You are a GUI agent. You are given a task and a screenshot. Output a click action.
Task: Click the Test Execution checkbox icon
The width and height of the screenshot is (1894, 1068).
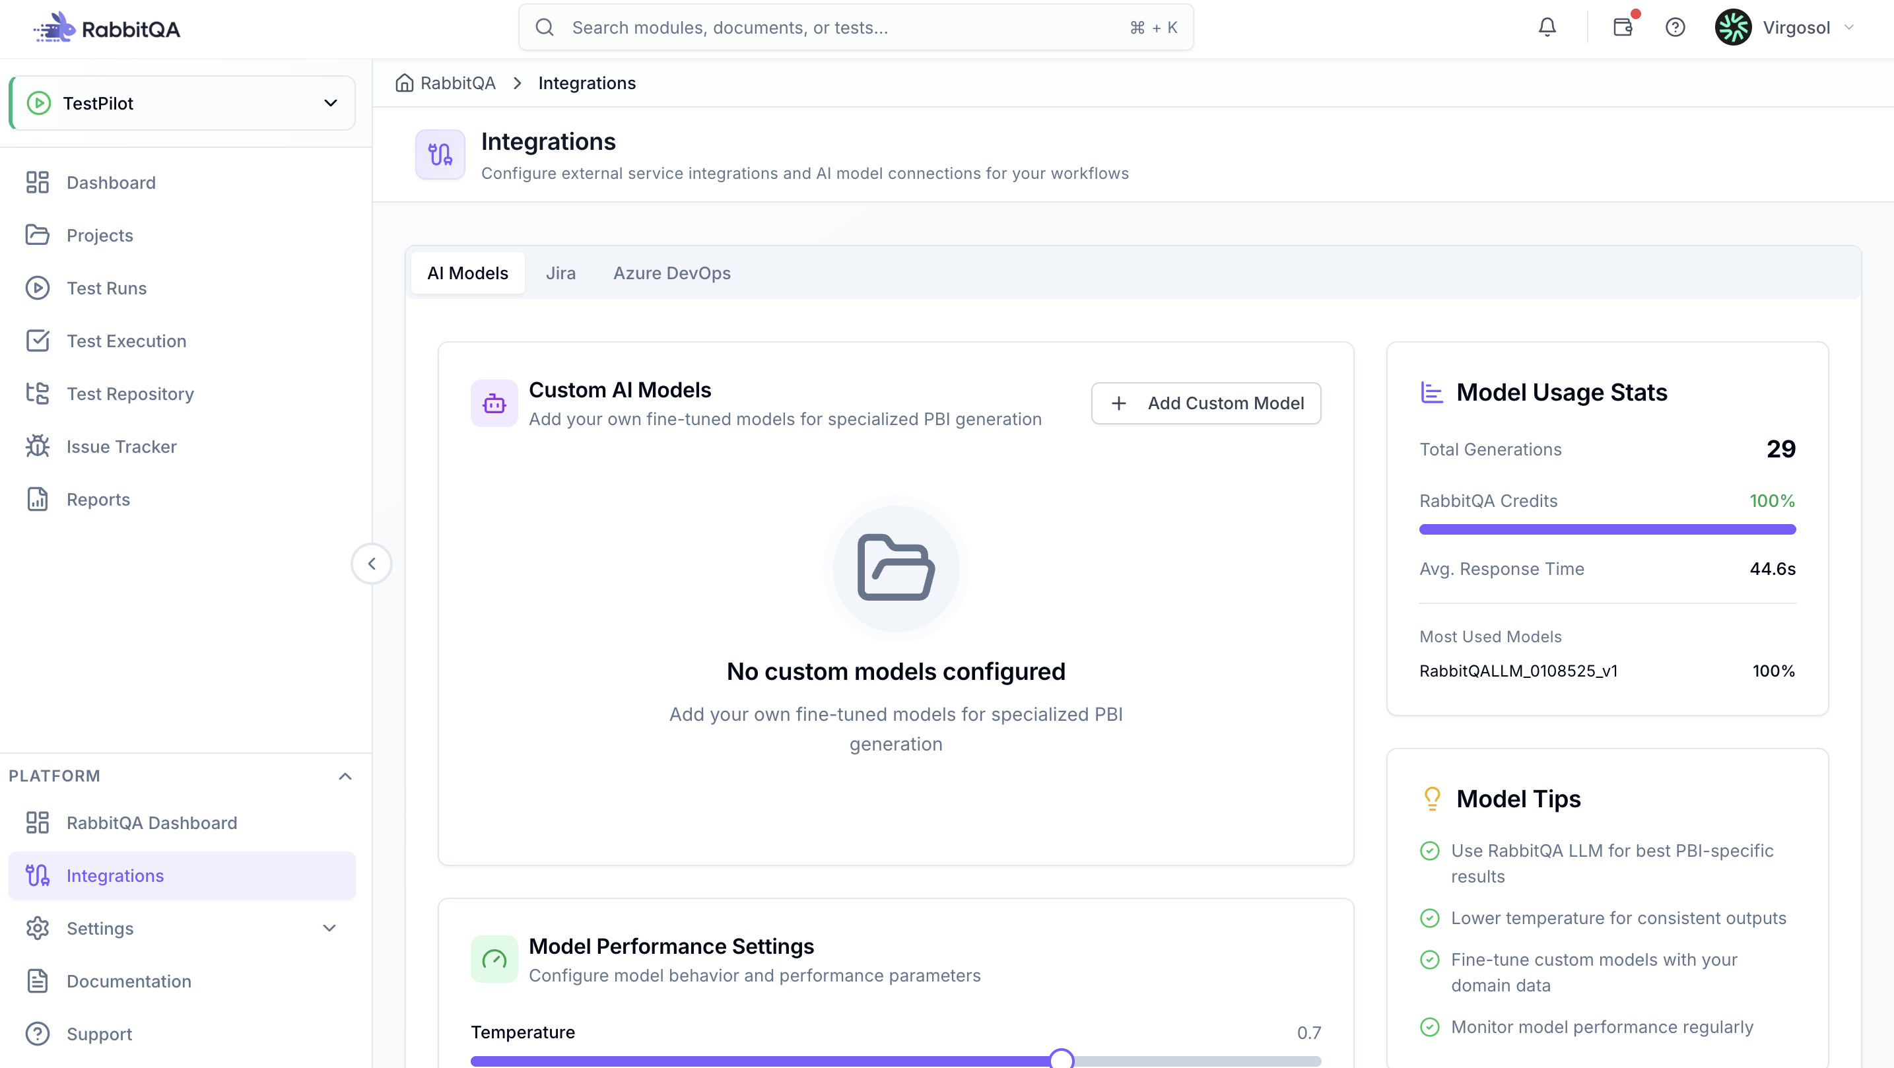coord(38,341)
